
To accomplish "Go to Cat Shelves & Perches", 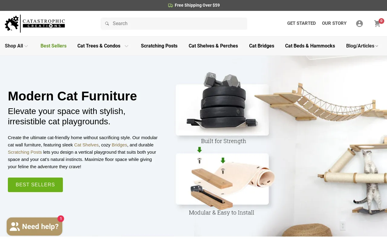I will [x=213, y=46].
